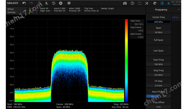Viewport: 187px width, 109px height.
Task: Open the file manager document icon
Action: (140, 3)
